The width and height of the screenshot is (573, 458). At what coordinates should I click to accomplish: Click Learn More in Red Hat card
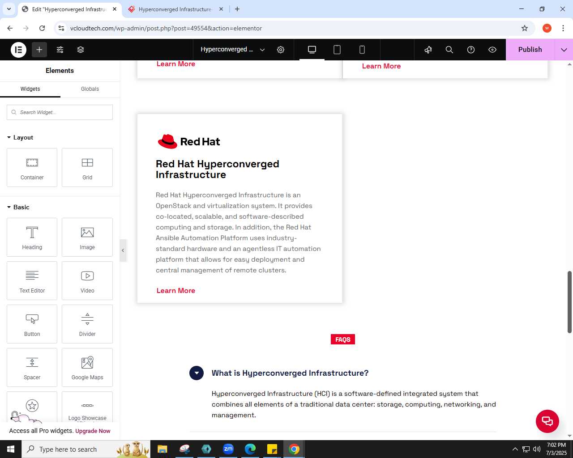point(176,291)
